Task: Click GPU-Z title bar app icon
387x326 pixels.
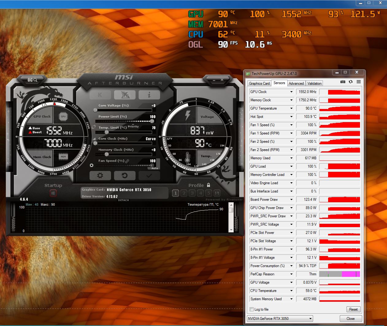Action: point(248,74)
